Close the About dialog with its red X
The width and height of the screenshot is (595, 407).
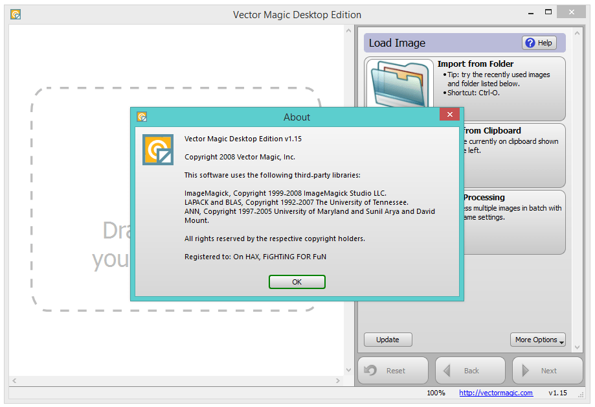449,114
